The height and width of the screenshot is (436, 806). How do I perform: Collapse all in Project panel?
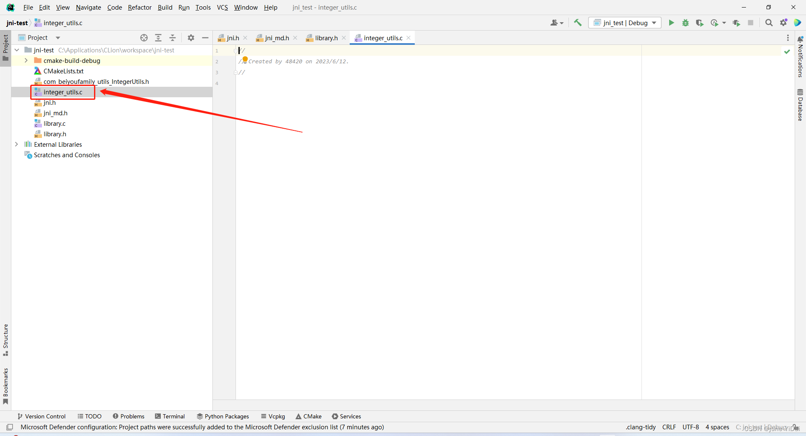point(173,38)
